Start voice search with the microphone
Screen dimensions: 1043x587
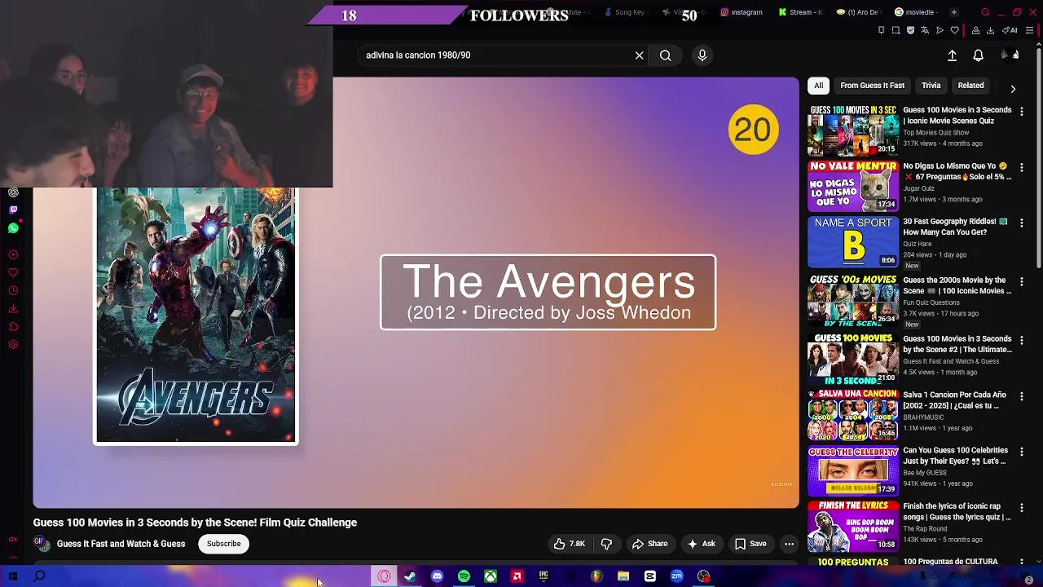702,55
